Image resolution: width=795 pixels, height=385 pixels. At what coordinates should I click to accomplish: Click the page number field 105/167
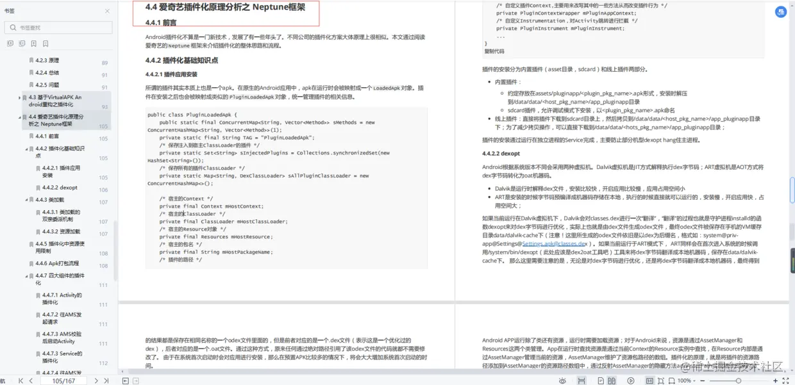(x=63, y=381)
